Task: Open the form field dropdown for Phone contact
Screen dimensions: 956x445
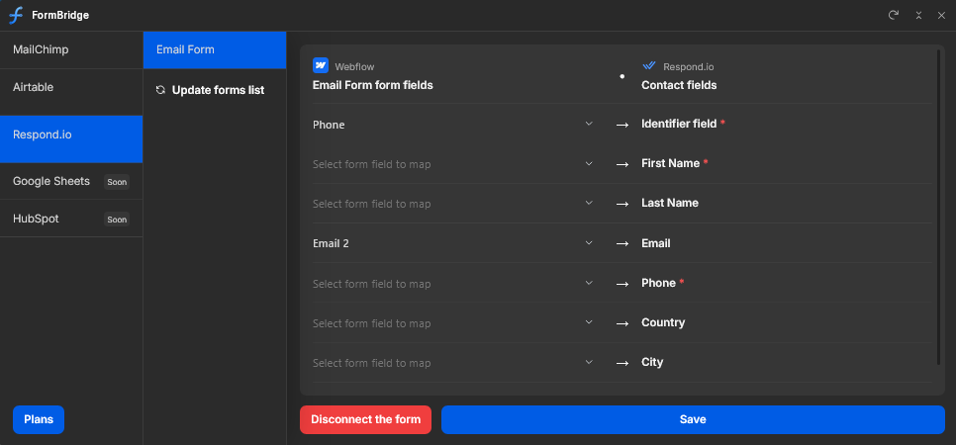Action: (x=453, y=284)
